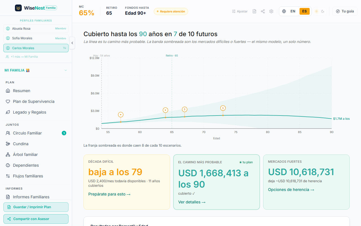Click the MC 65% value

[87, 13]
